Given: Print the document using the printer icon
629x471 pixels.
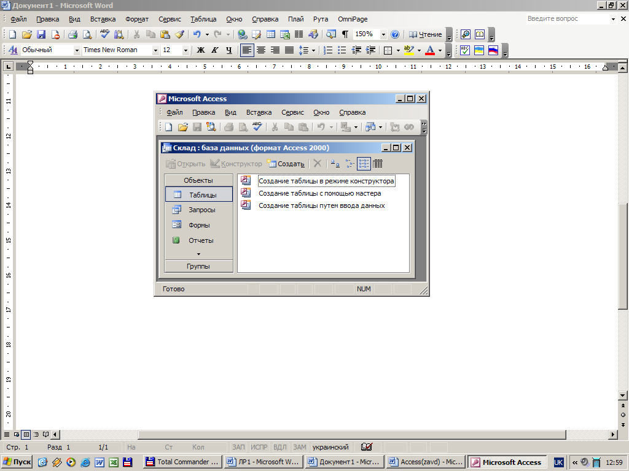Looking at the screenshot, I should pos(72,34).
